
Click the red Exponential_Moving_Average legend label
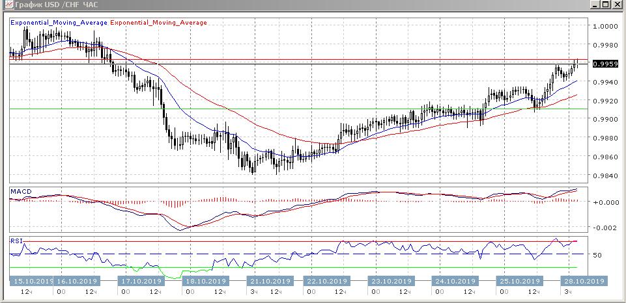(x=159, y=23)
